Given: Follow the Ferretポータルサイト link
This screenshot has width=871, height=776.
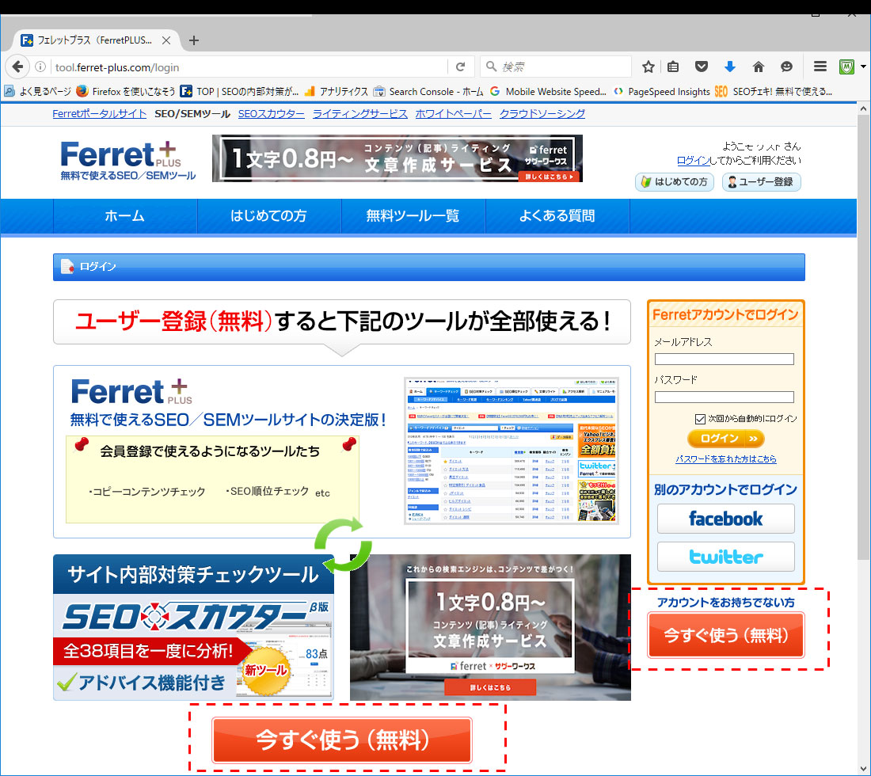Looking at the screenshot, I should pos(100,114).
